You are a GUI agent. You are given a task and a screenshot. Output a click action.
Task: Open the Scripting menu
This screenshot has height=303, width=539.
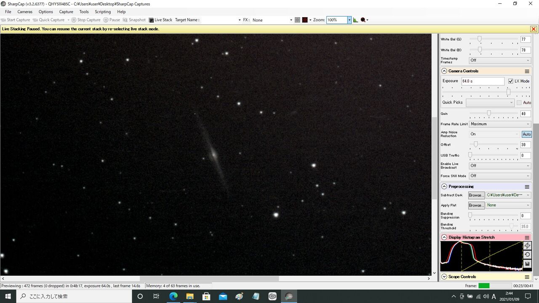click(x=103, y=12)
